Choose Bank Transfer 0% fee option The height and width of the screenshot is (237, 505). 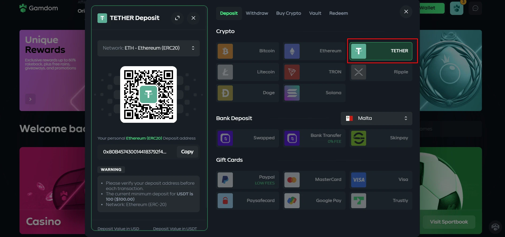(314, 138)
